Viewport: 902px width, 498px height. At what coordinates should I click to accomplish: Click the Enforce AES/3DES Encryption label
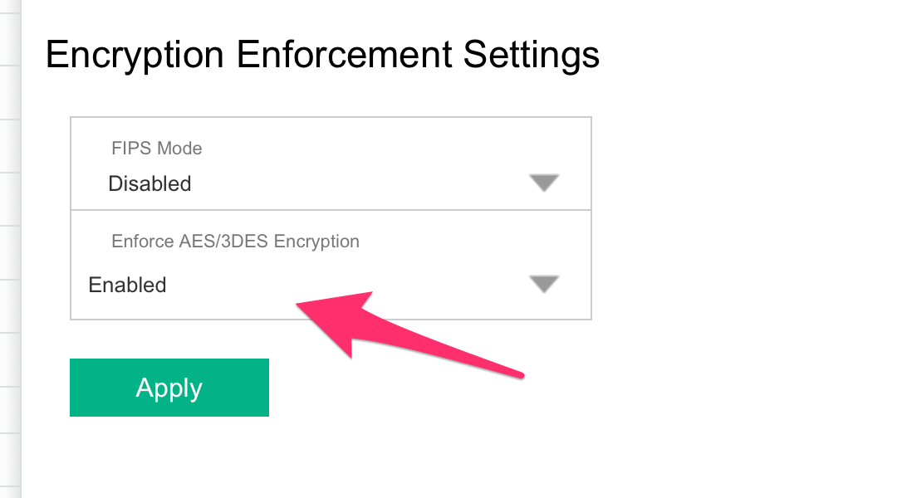[235, 241]
